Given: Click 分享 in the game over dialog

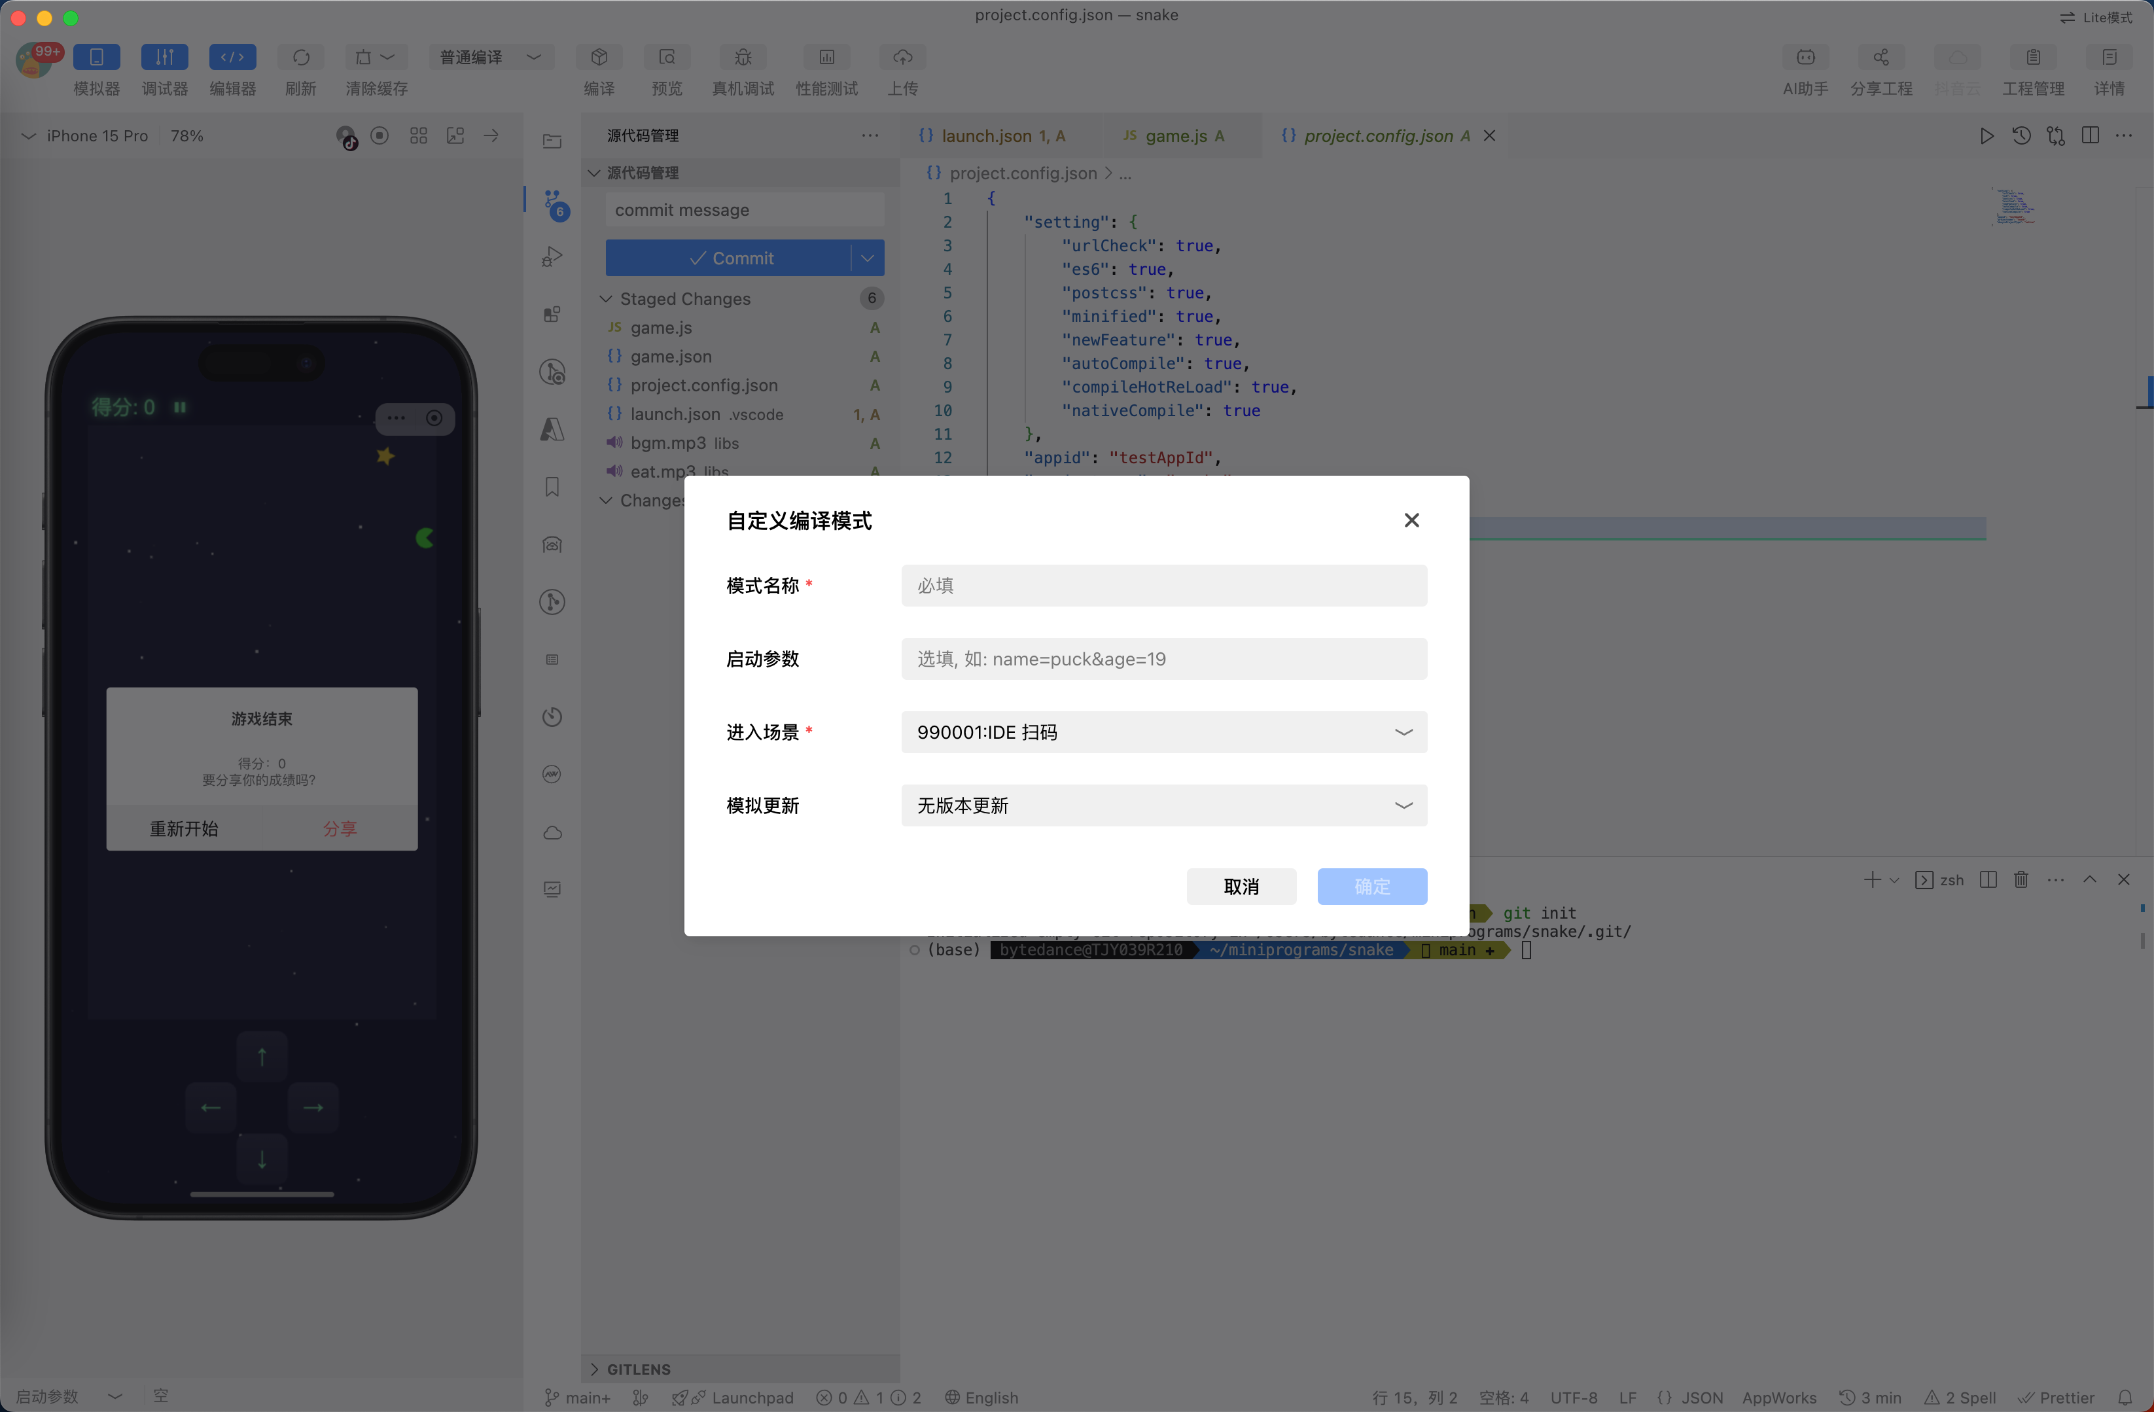Looking at the screenshot, I should tap(340, 829).
